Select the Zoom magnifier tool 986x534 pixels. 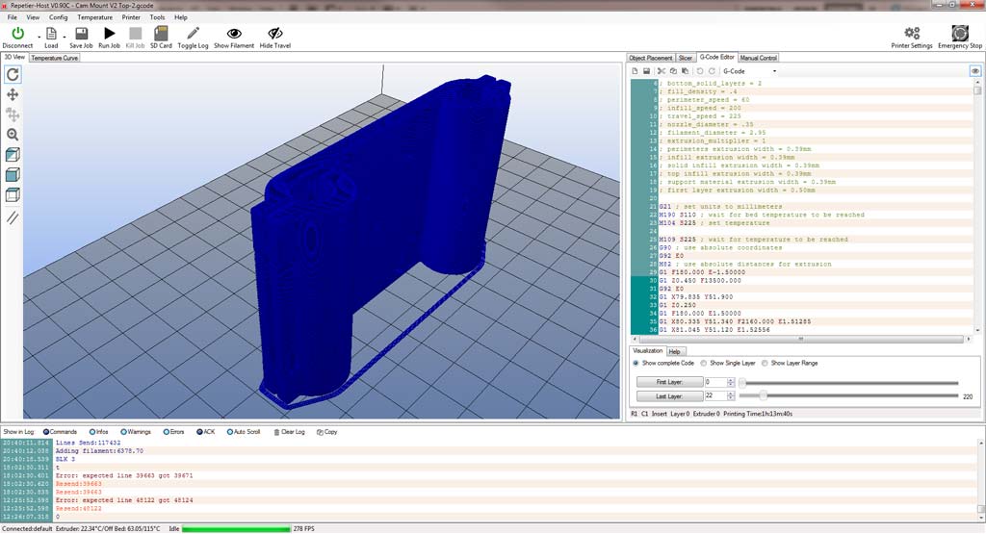coord(13,135)
